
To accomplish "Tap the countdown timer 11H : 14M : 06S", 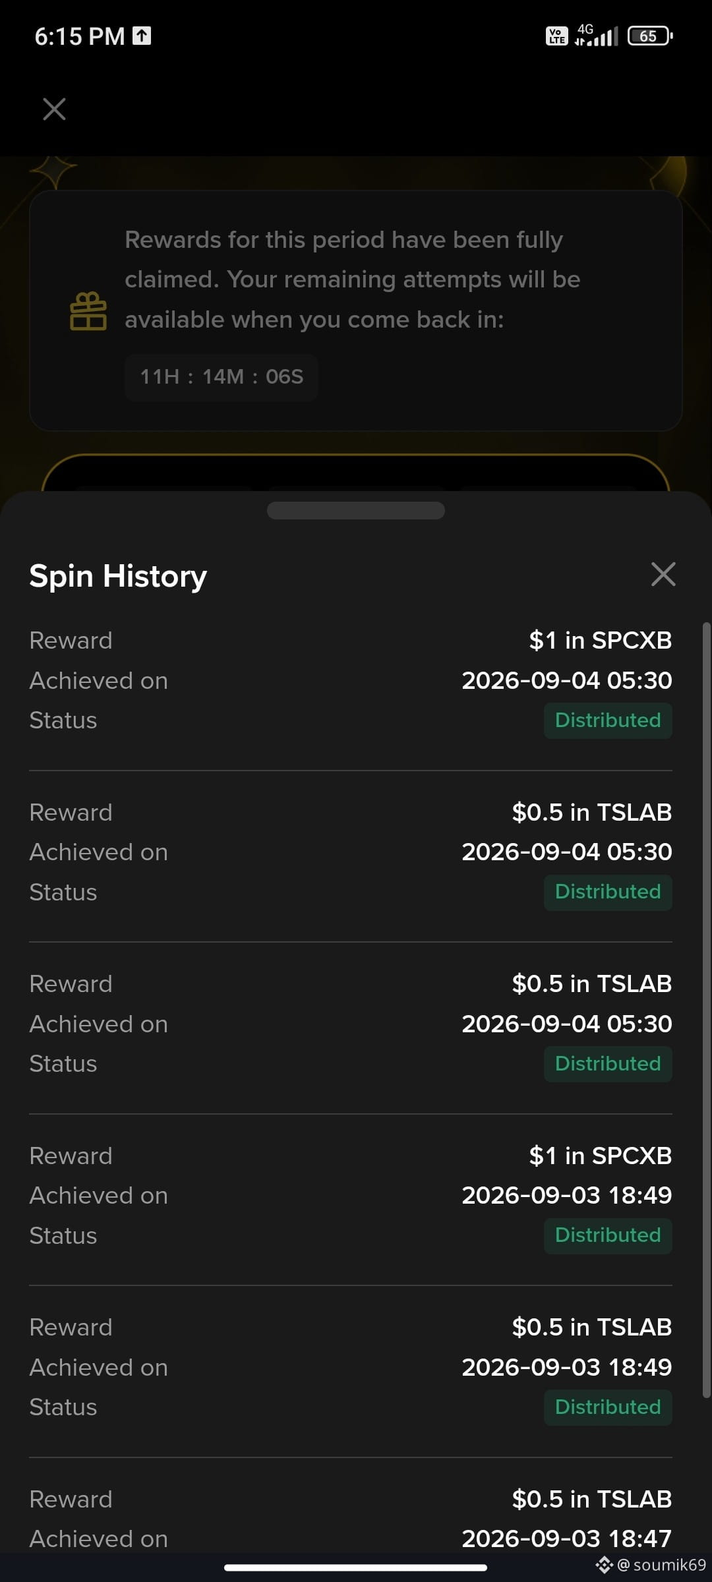I will 222,377.
